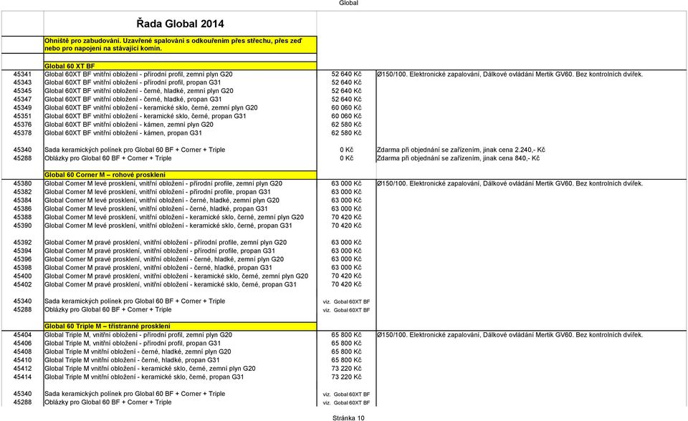The width and height of the screenshot is (688, 421).
Task: Select product code 45404
Action: coord(22,335)
